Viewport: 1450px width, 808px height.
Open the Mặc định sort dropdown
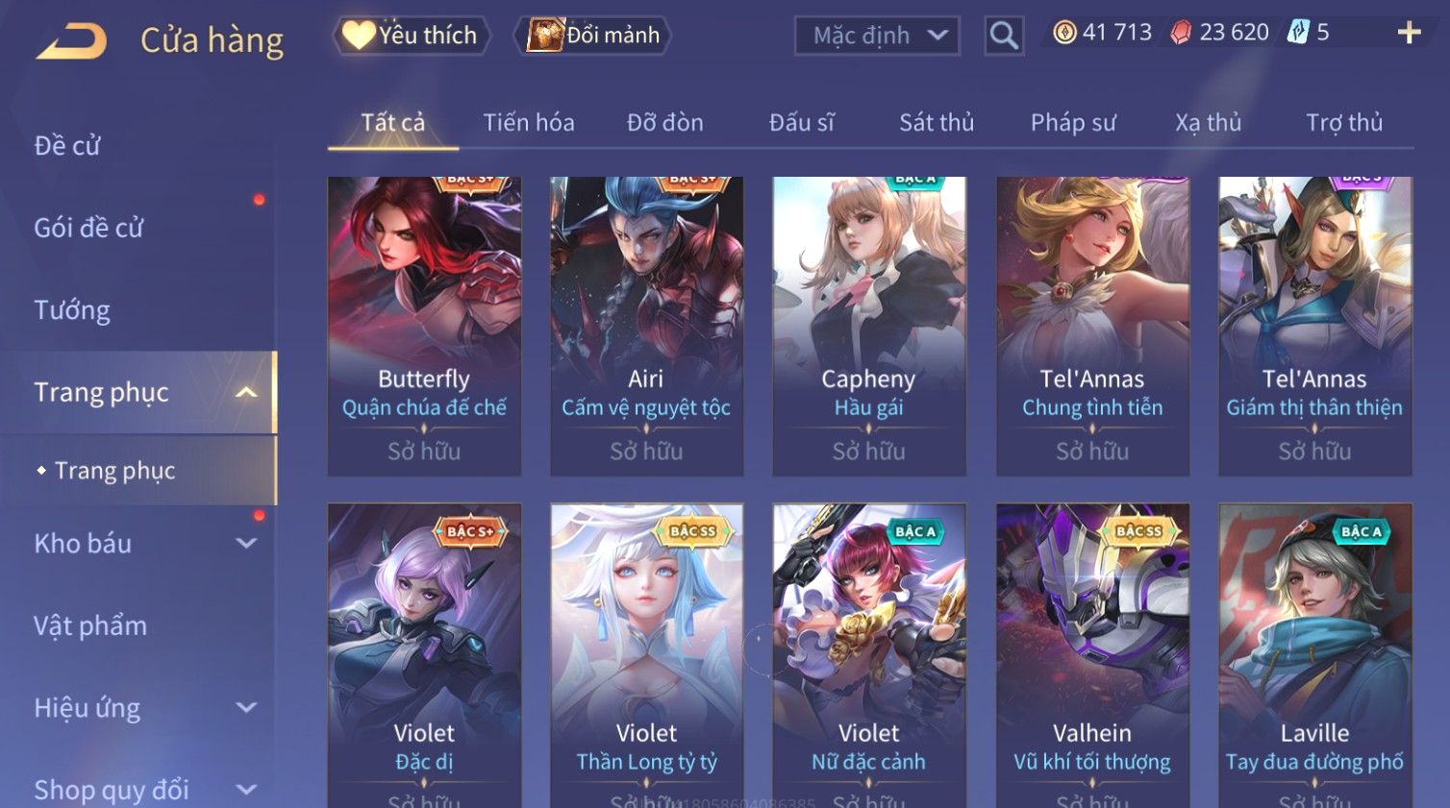877,36
